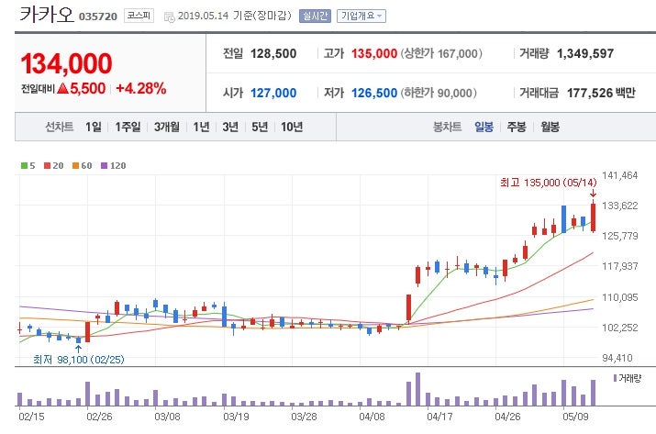Click the 02/26 date axis label
Viewport: 656px width, 434px height.
pos(100,417)
